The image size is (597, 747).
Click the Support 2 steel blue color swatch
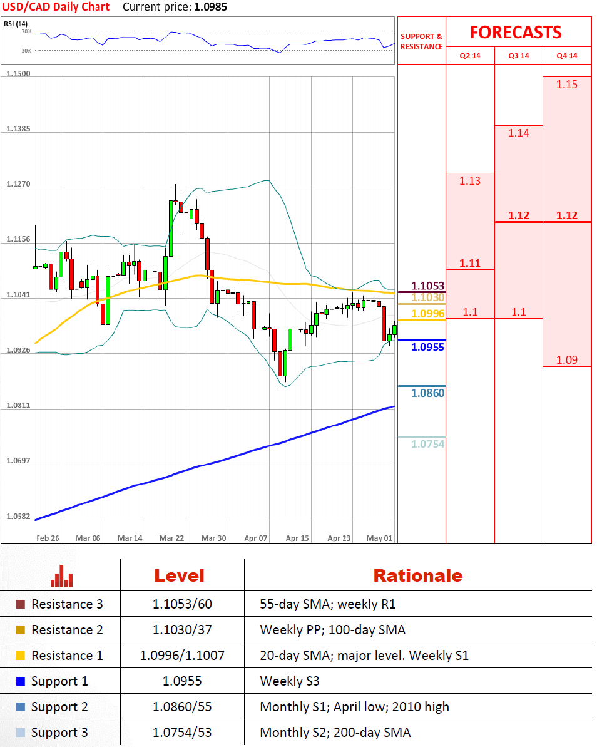click(x=21, y=707)
